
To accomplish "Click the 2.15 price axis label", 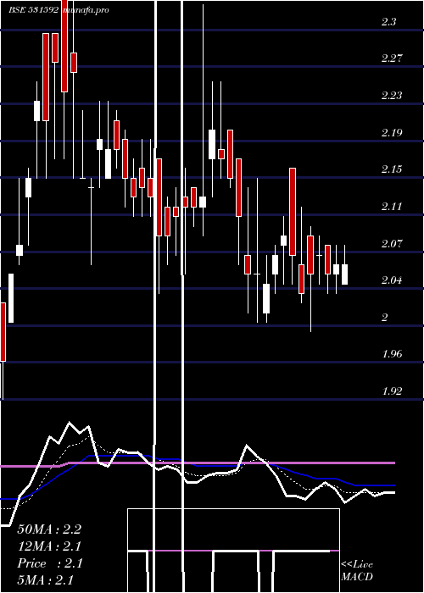I will [x=392, y=169].
